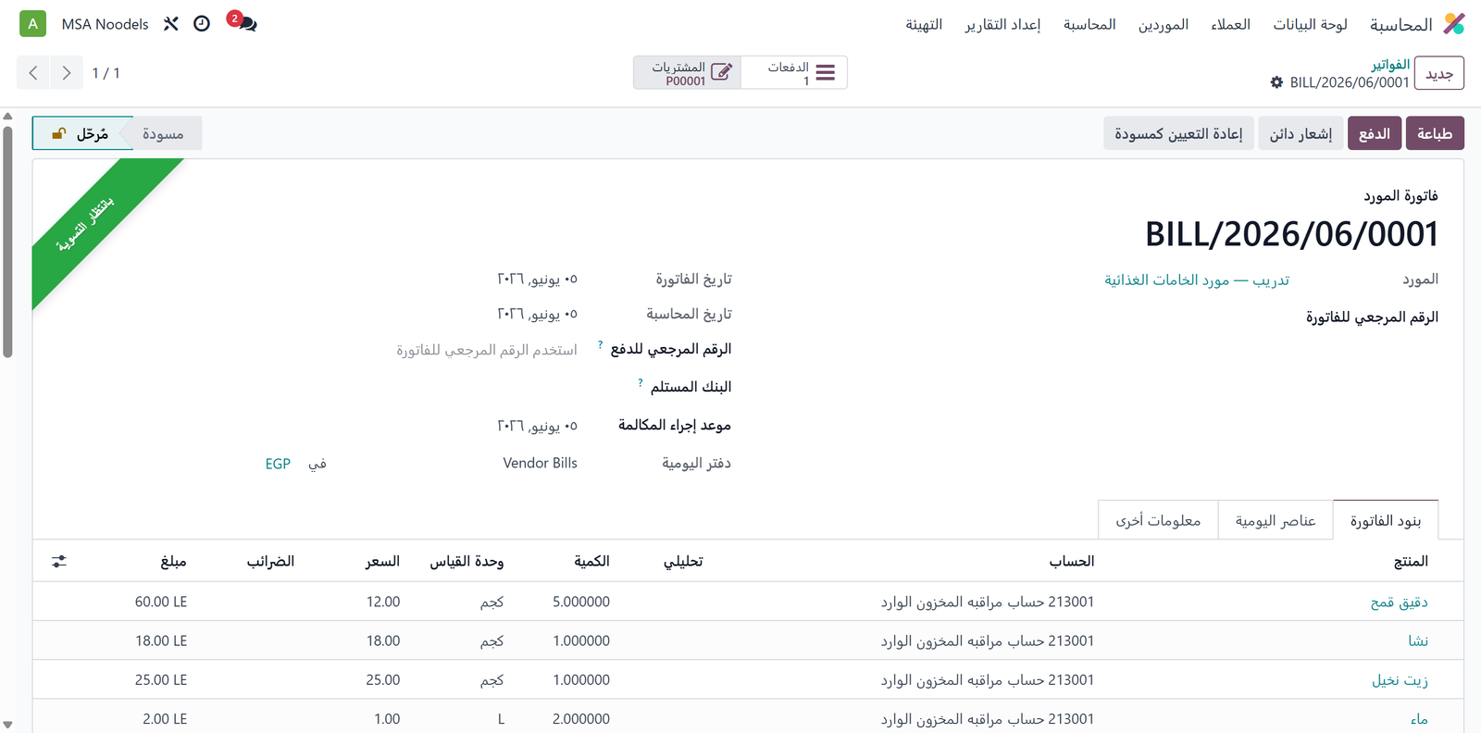Viewport: 1481px width, 733px height.
Task: Click the Recipient Bank help question mark
Action: (640, 382)
